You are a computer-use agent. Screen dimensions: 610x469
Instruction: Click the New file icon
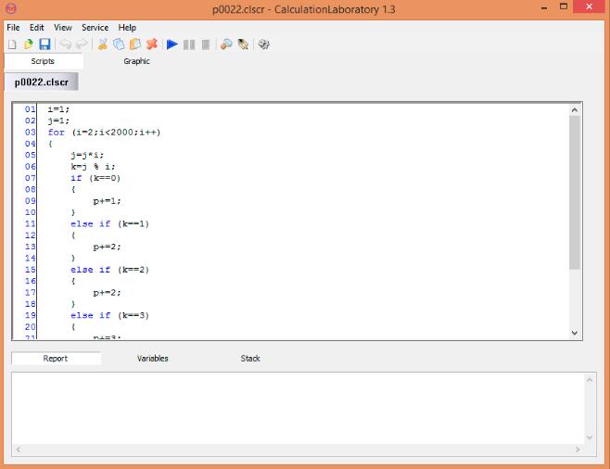click(12, 44)
